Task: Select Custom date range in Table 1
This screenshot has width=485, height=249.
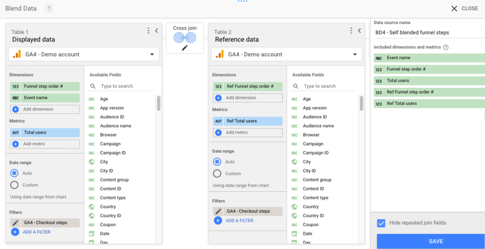Action: 14,185
